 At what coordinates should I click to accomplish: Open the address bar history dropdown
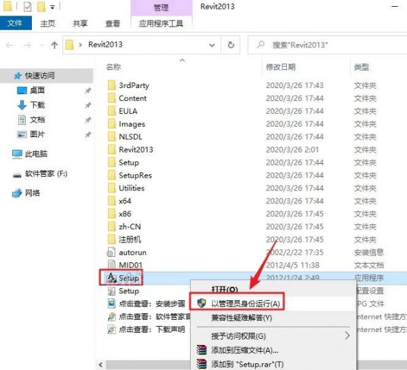[212, 45]
